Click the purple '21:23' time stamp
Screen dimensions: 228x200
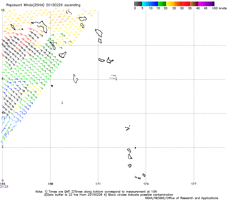[4, 187]
